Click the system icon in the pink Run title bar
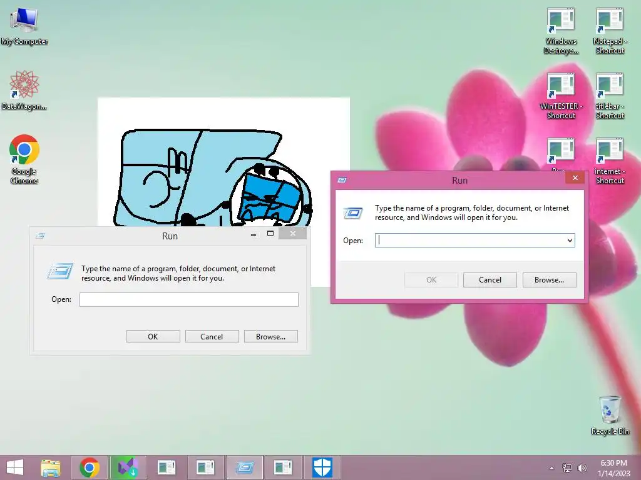 pos(342,180)
